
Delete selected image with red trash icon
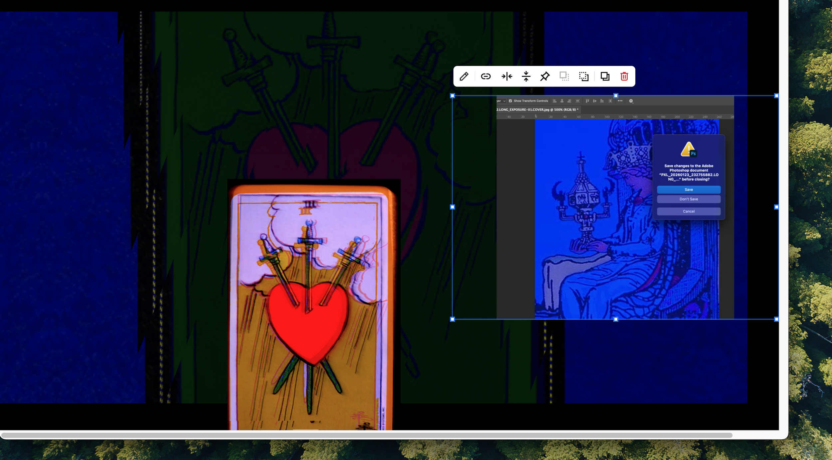624,77
